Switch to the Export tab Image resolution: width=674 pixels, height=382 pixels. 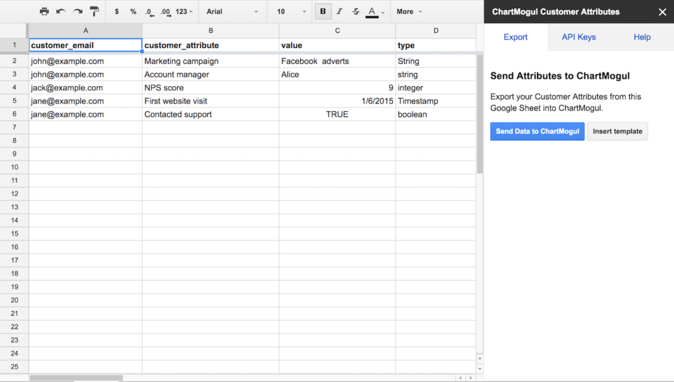tap(515, 37)
